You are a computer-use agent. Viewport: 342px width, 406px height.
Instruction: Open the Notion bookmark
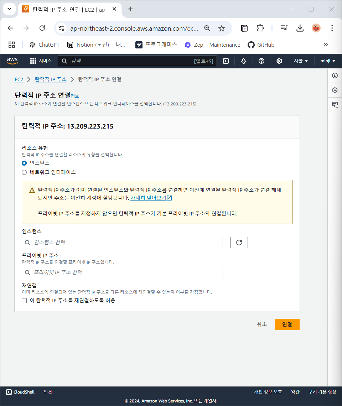(96, 45)
